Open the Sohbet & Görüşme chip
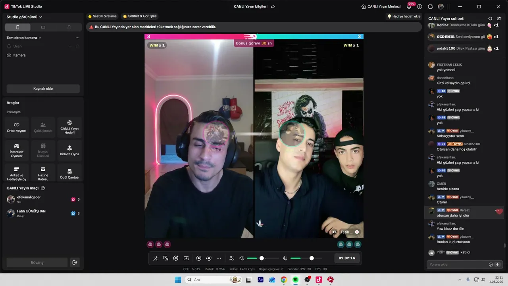508x286 pixels. pyautogui.click(x=140, y=16)
